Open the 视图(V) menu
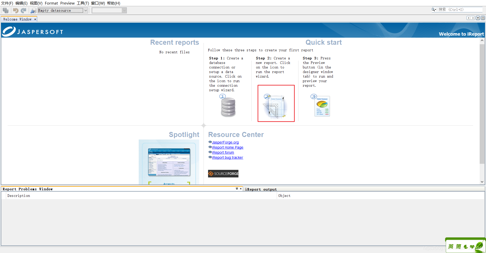The image size is (486, 253). tap(36, 3)
